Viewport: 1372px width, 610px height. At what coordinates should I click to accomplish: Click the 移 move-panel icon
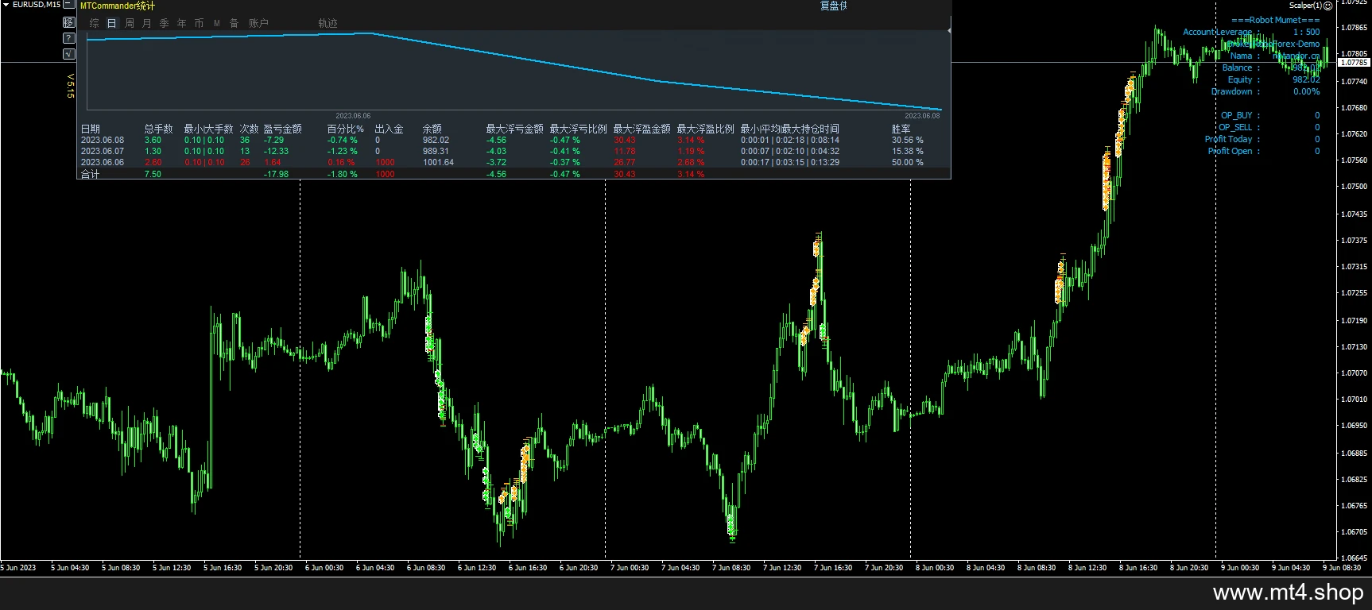click(69, 22)
